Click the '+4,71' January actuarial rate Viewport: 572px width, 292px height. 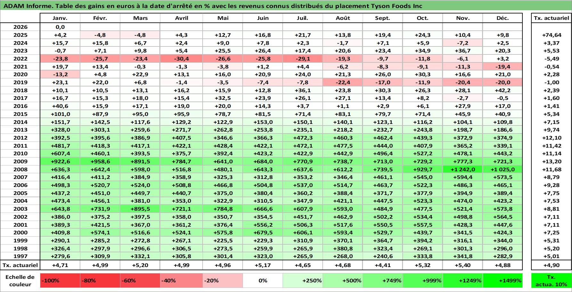point(60,265)
